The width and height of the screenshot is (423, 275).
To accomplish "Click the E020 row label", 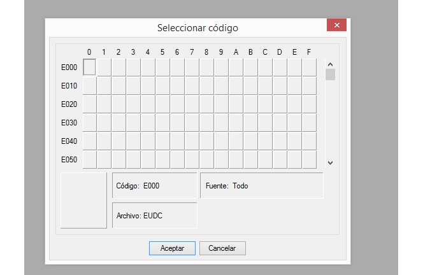I will pyautogui.click(x=69, y=104).
